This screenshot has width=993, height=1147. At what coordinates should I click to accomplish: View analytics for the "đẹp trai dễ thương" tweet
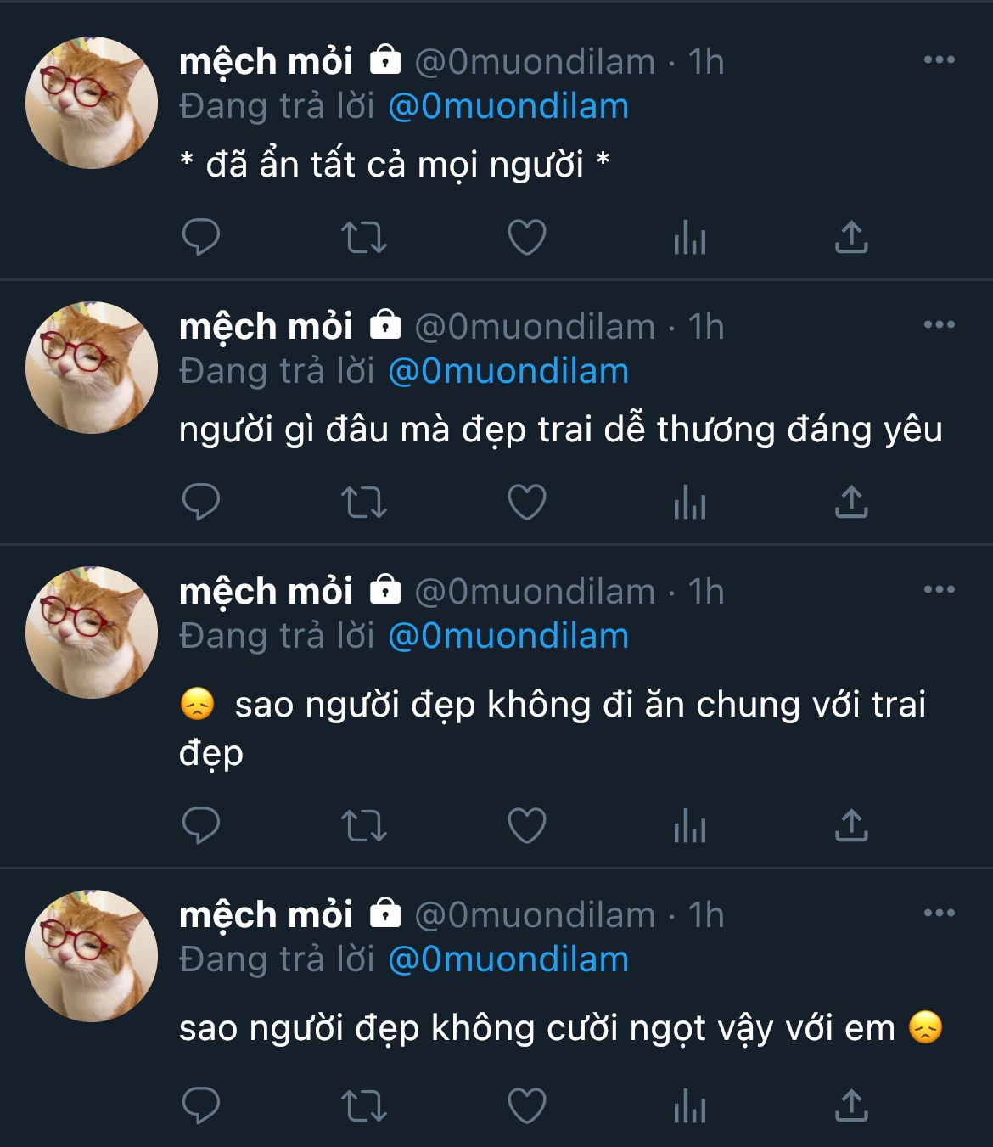coord(689,503)
